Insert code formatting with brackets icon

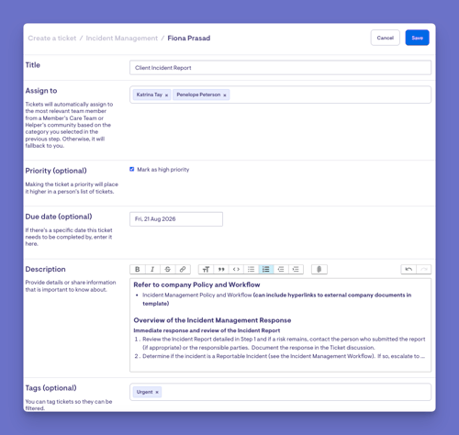(x=236, y=269)
